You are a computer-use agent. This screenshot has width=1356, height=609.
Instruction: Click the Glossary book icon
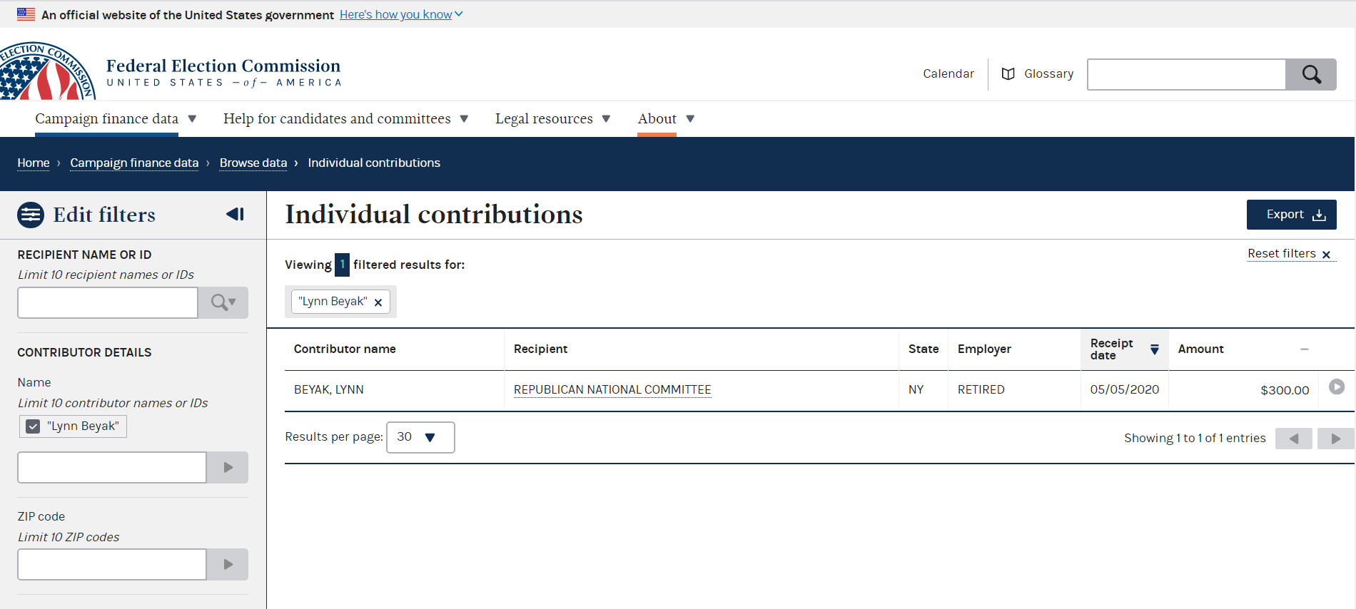click(1008, 74)
